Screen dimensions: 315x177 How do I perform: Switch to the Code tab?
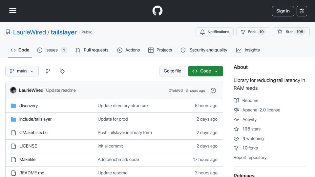pyautogui.click(x=20, y=50)
